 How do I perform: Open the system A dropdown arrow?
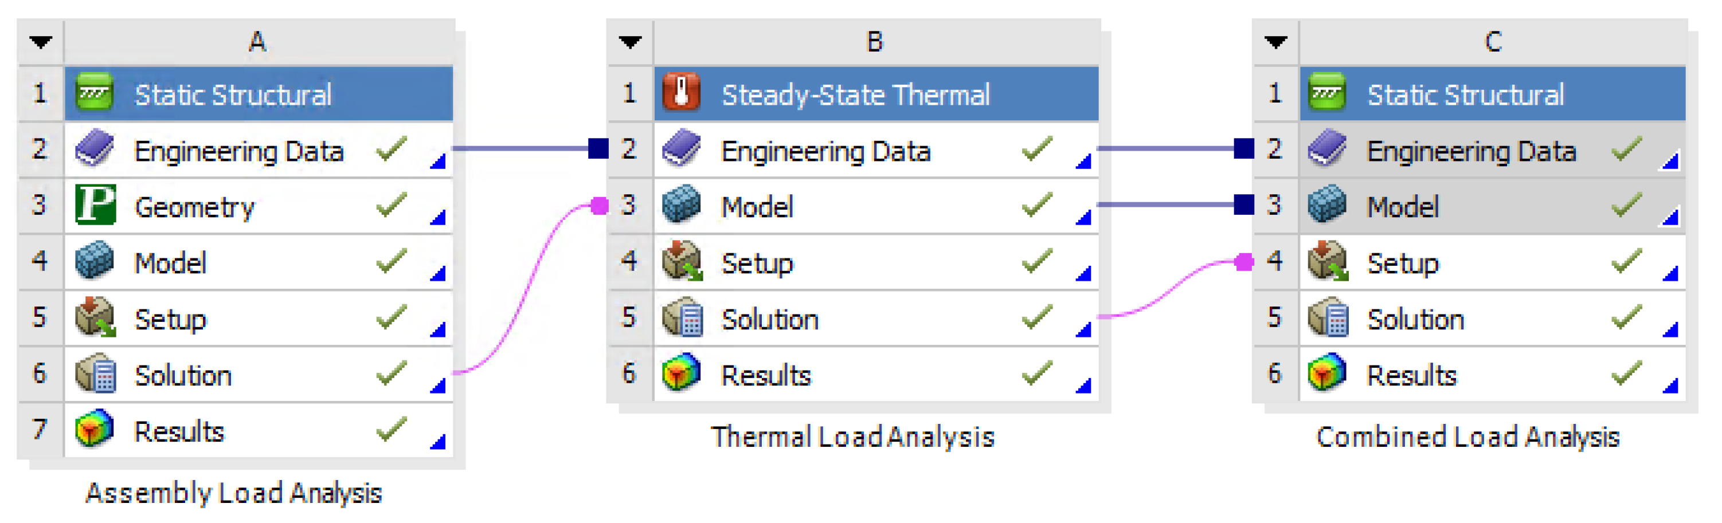tap(41, 42)
